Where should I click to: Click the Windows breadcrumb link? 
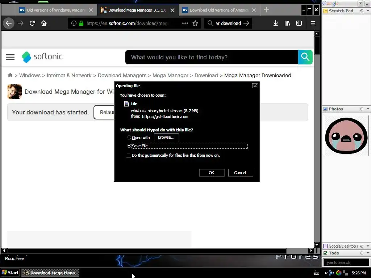click(x=30, y=75)
